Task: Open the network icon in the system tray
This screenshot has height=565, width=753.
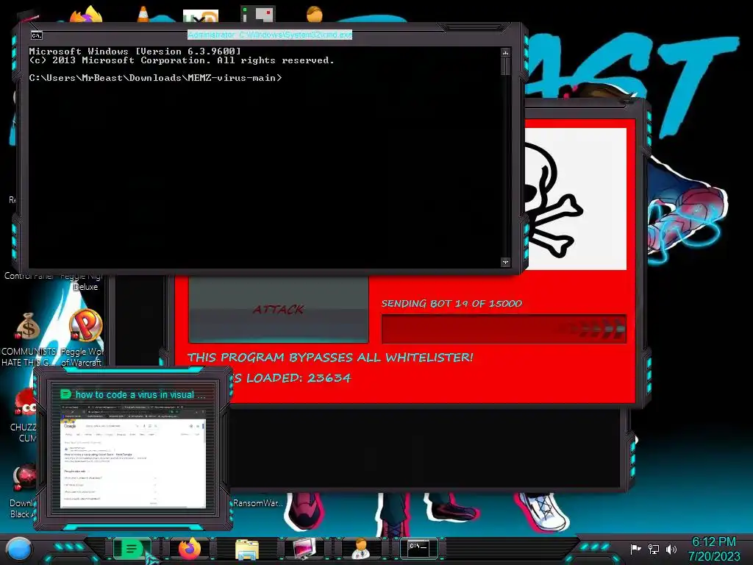Action: (x=654, y=549)
